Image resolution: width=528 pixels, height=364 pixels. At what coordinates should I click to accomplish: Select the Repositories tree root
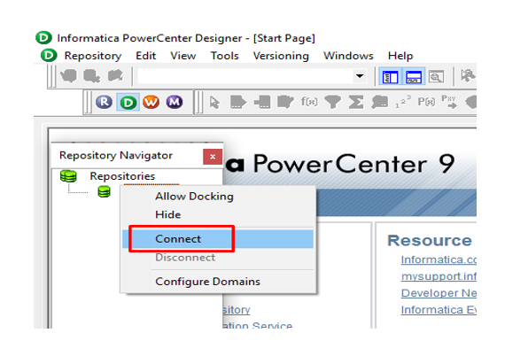pyautogui.click(x=122, y=176)
